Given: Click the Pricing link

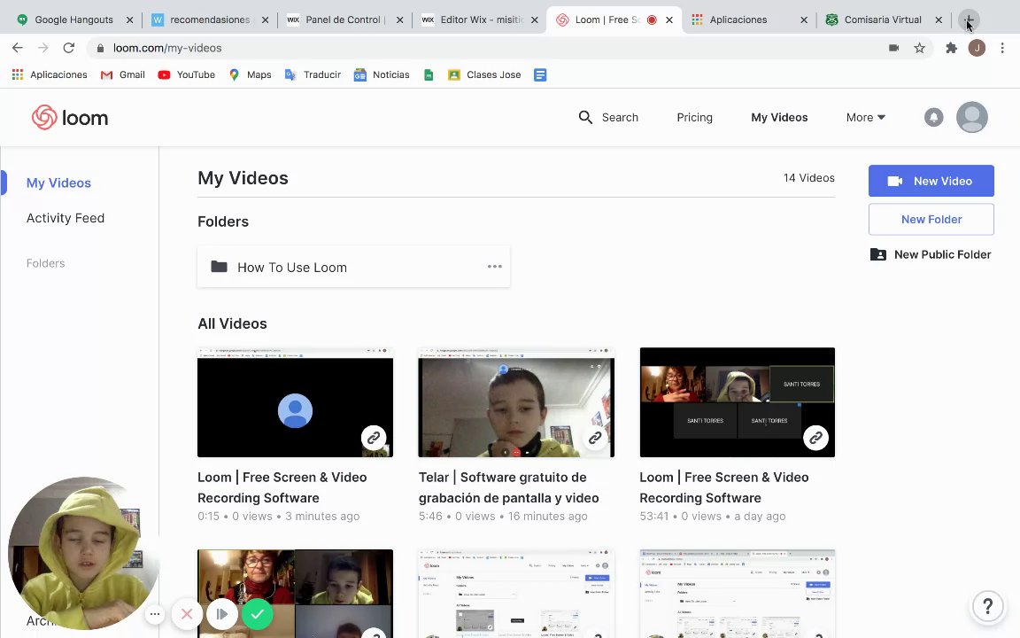Looking at the screenshot, I should point(694,117).
